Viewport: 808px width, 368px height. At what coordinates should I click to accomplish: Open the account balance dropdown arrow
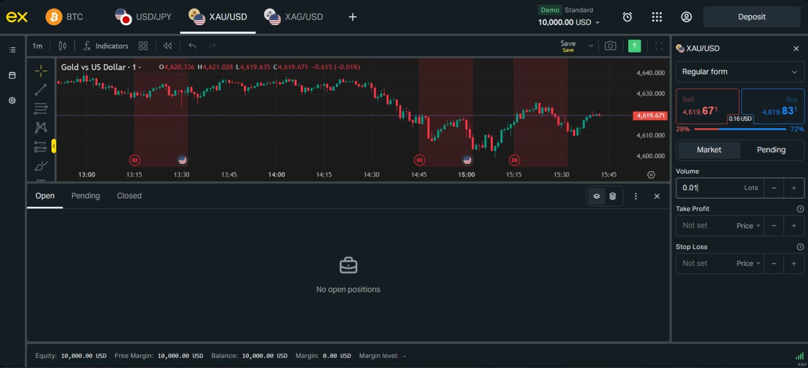pos(598,23)
